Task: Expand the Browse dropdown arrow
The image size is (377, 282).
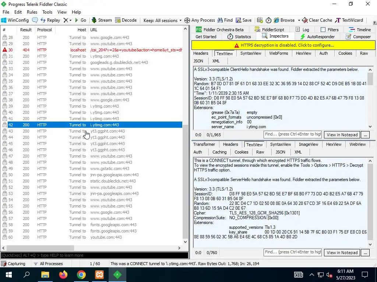Action: click(299, 21)
